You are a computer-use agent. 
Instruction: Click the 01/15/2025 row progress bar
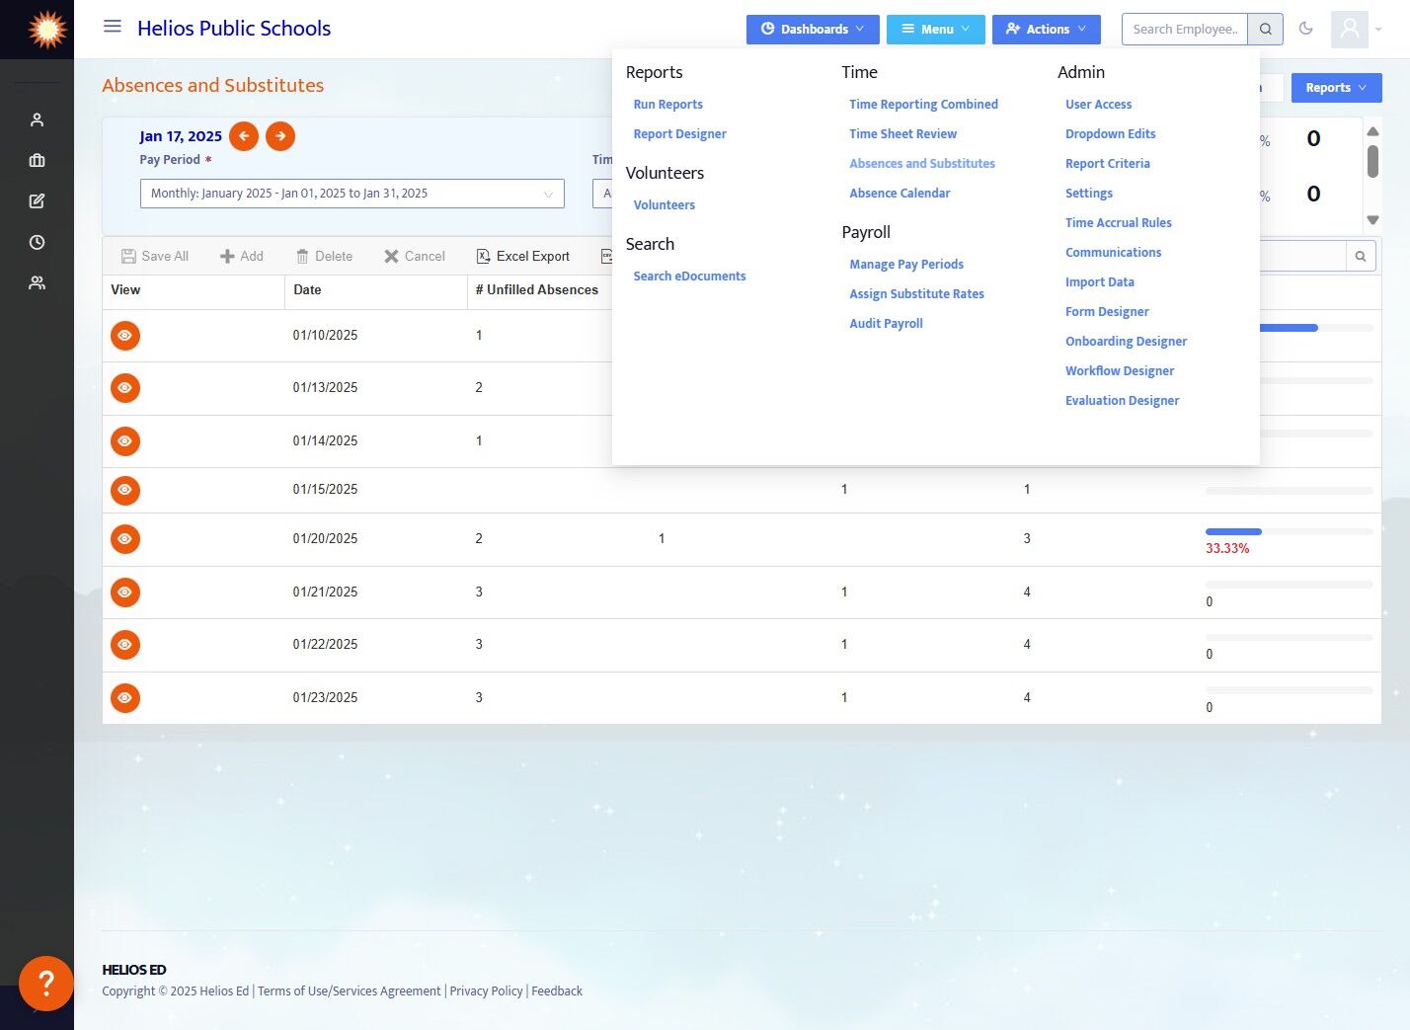click(1290, 491)
